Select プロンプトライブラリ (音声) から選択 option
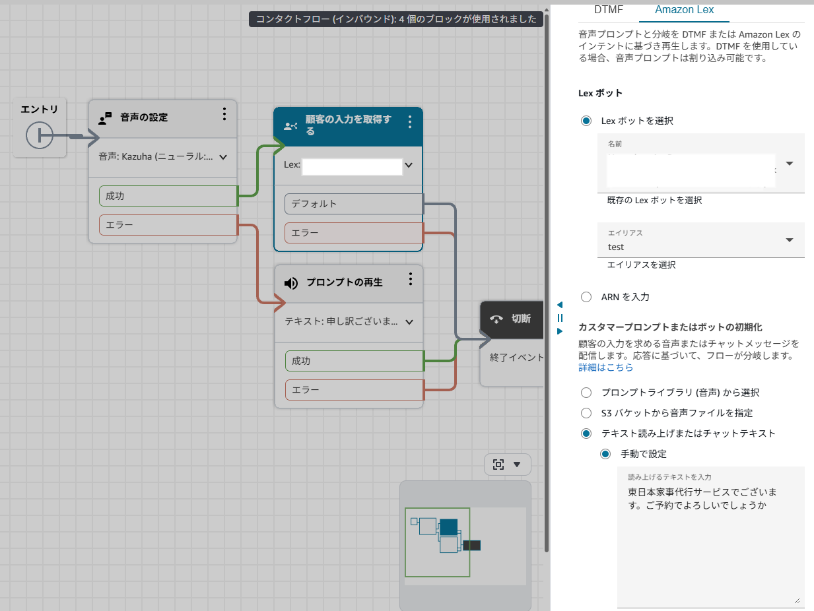 [x=586, y=393]
